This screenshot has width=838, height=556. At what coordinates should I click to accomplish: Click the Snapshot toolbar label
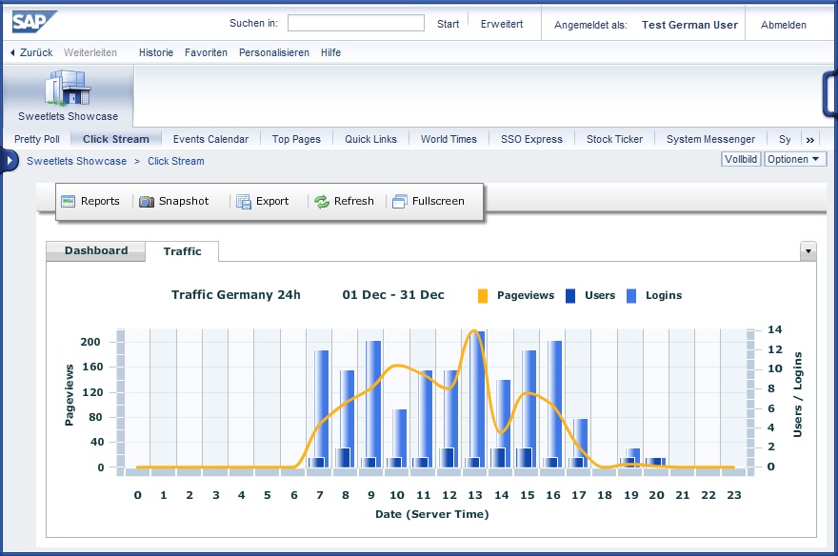[x=184, y=201]
